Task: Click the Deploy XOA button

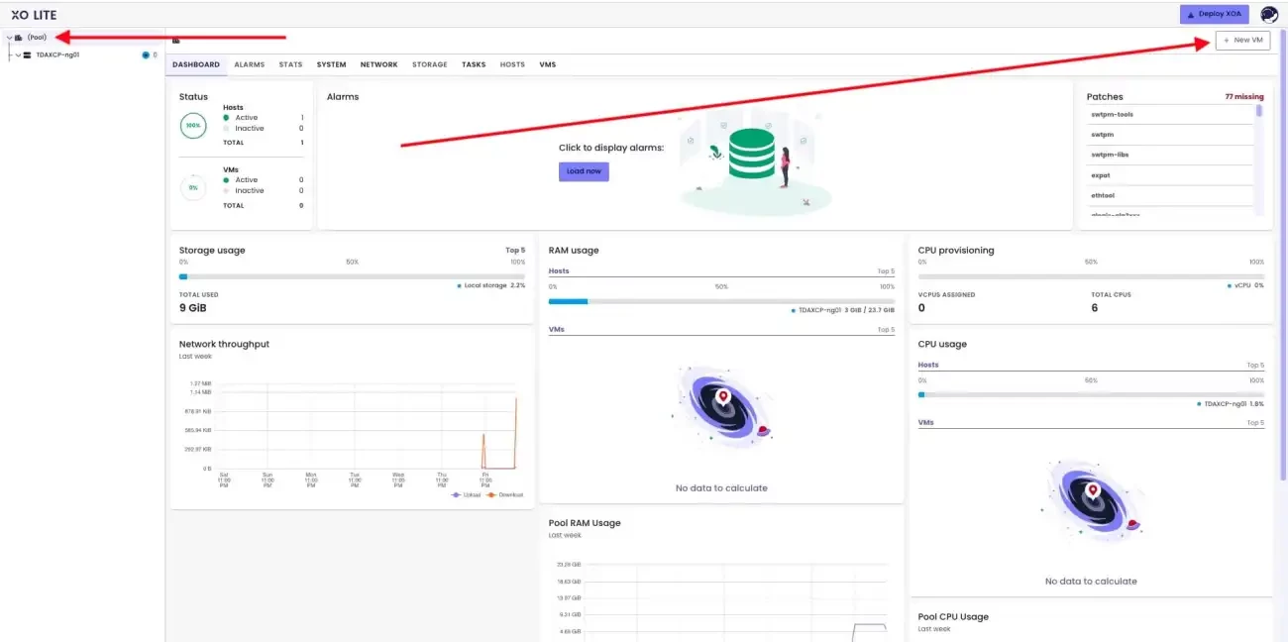Action: pos(1215,14)
